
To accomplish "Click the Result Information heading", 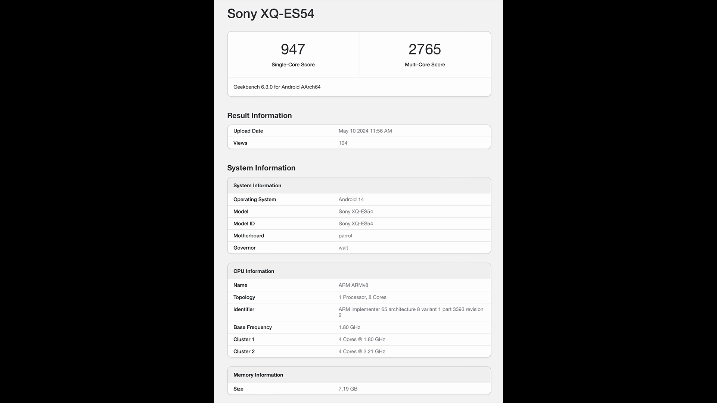I will pyautogui.click(x=259, y=116).
